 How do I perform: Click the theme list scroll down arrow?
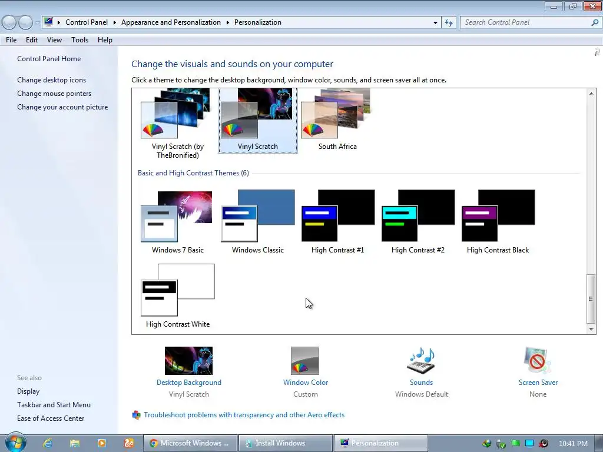(x=591, y=330)
